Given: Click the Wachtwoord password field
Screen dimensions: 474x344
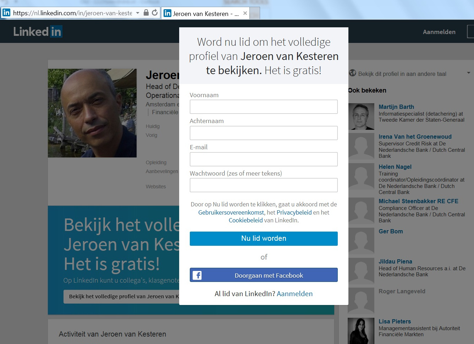Looking at the screenshot, I should (x=264, y=185).
